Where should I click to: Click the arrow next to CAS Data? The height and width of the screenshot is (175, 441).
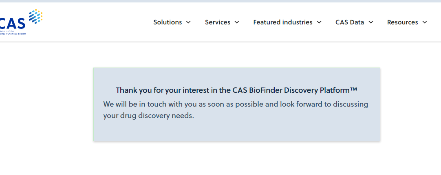(371, 22)
